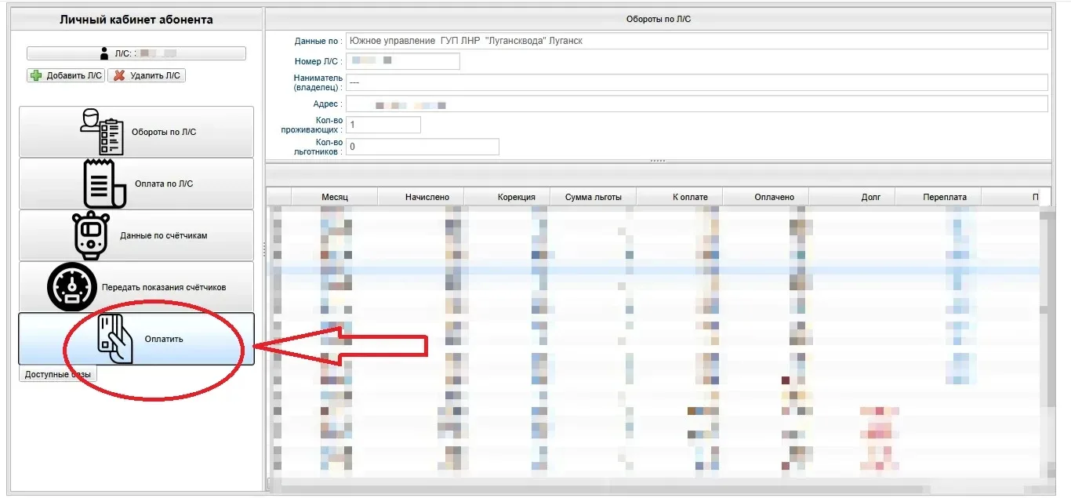Open Передать показания счётчиков section
The image size is (1071, 498).
(136, 287)
